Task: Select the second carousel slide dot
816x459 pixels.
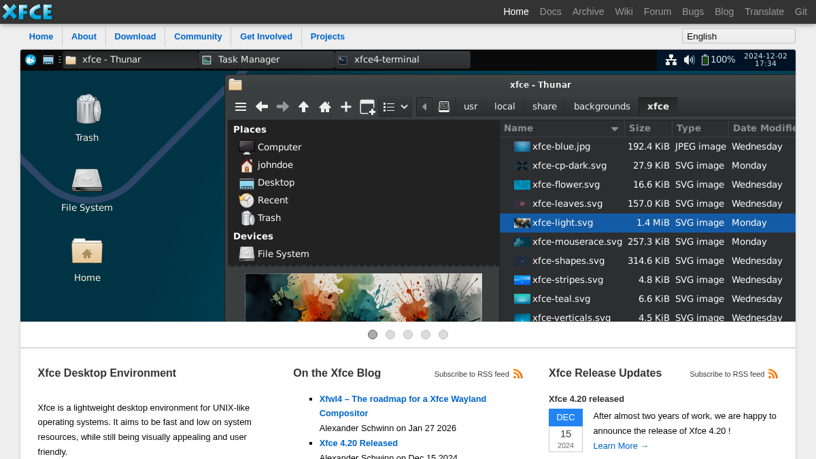Action: [x=390, y=335]
